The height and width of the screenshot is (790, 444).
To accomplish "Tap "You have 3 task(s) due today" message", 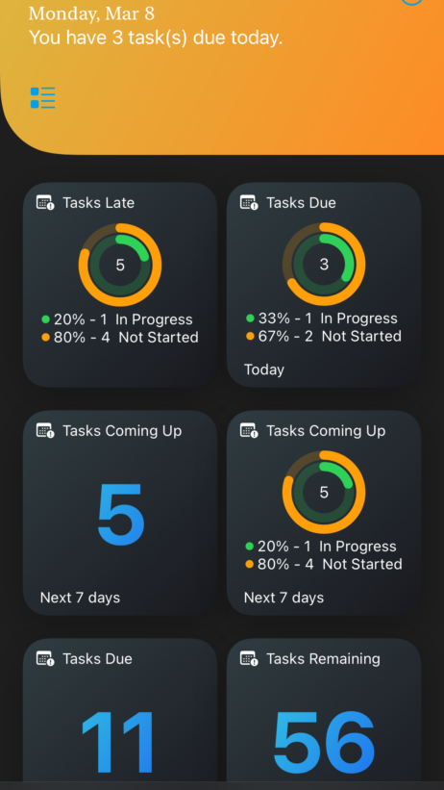I will click(156, 38).
